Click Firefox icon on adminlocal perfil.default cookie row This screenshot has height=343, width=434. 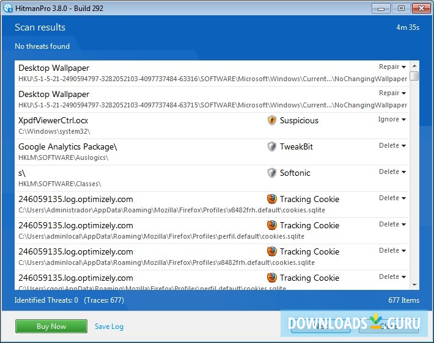tap(272, 225)
